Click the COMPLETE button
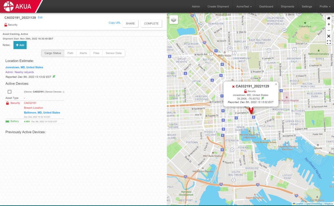Viewport: 334px width, 206px height. (x=151, y=24)
